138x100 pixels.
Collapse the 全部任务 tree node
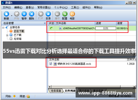3,28
